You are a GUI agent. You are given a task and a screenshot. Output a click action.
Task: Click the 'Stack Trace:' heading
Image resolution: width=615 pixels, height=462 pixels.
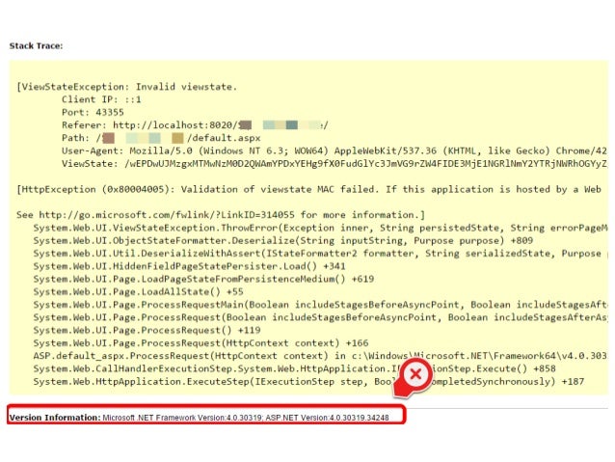tap(36, 46)
